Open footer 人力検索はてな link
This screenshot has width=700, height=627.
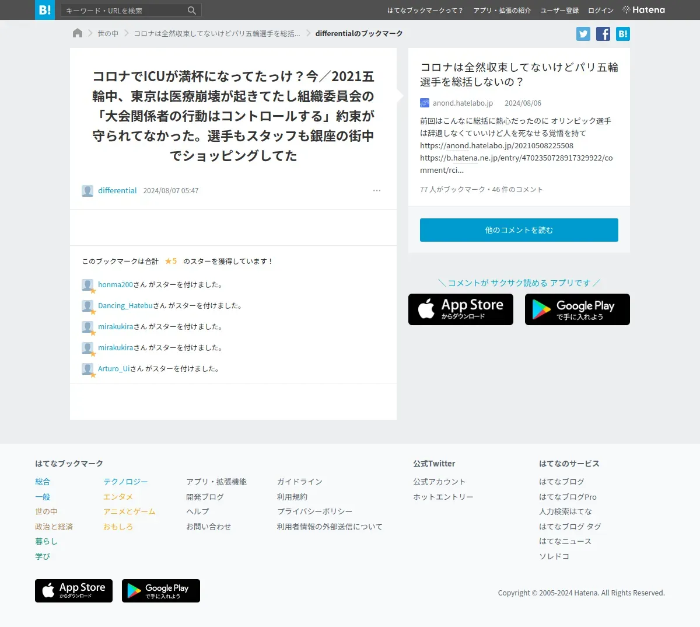[565, 511]
